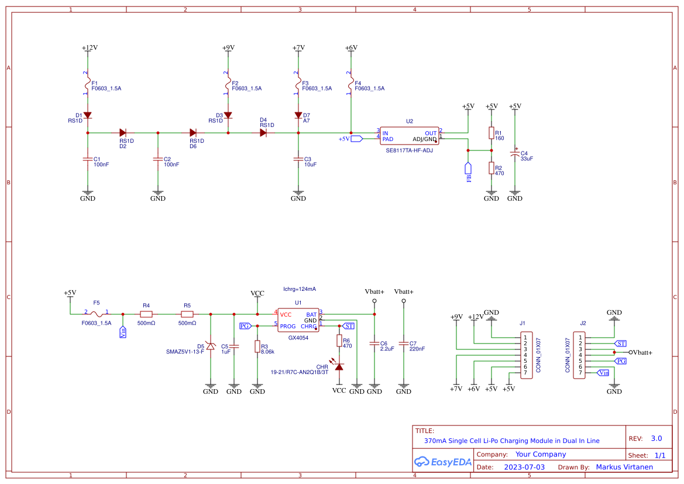This screenshot has height=484, width=684.
Task: Select the GX4054 charger IC U1
Action: point(298,320)
